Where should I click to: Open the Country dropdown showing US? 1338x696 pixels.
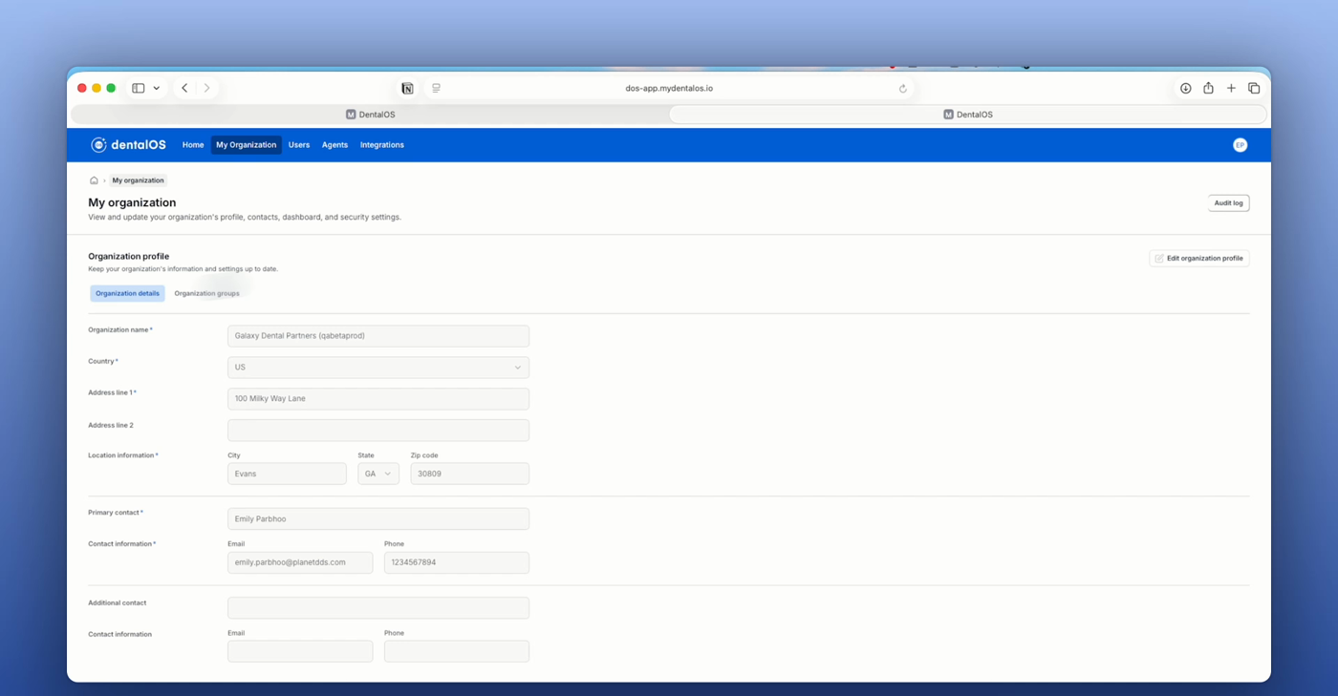pyautogui.click(x=378, y=368)
